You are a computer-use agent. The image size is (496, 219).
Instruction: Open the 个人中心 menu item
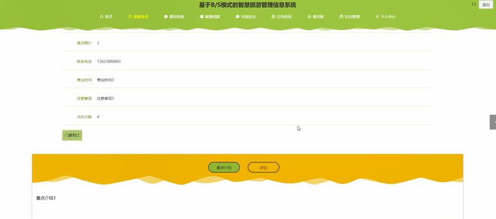[x=385, y=17]
